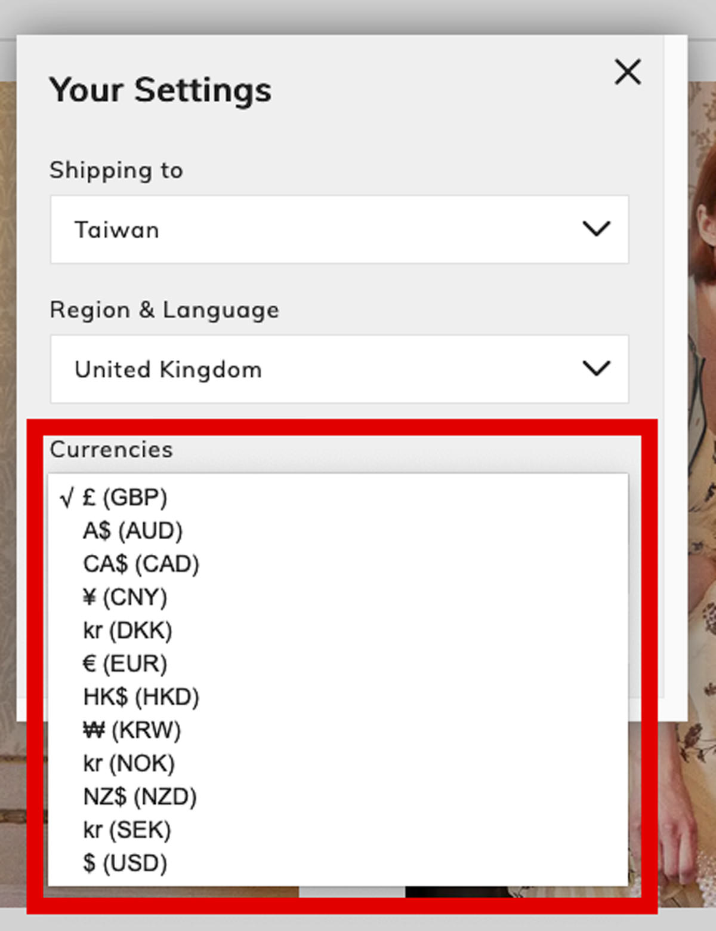Switch currency to € (EUR)
The height and width of the screenshot is (931, 716).
point(125,664)
